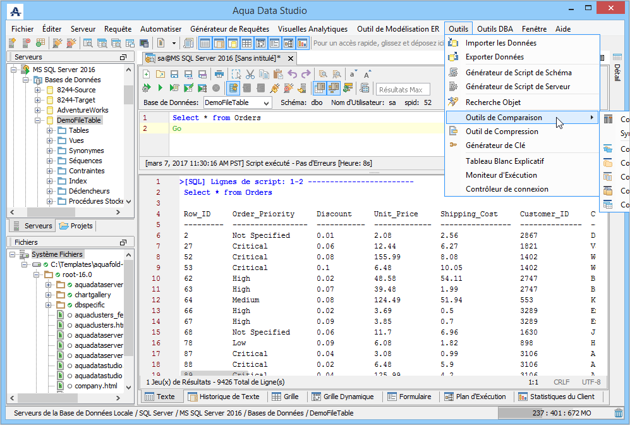Click the Undo arrow icon
630x425 pixels.
[x=292, y=74]
